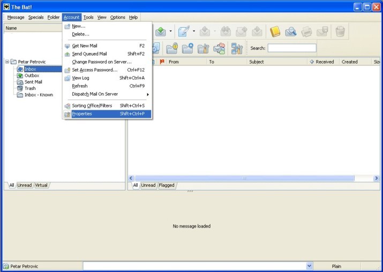The image size is (383, 272).
Task: Open the Message menu
Action: click(16, 17)
